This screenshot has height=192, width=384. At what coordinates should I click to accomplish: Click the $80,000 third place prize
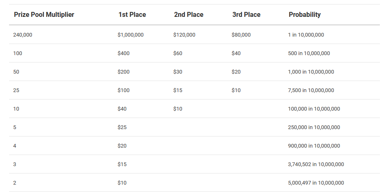tap(241, 35)
